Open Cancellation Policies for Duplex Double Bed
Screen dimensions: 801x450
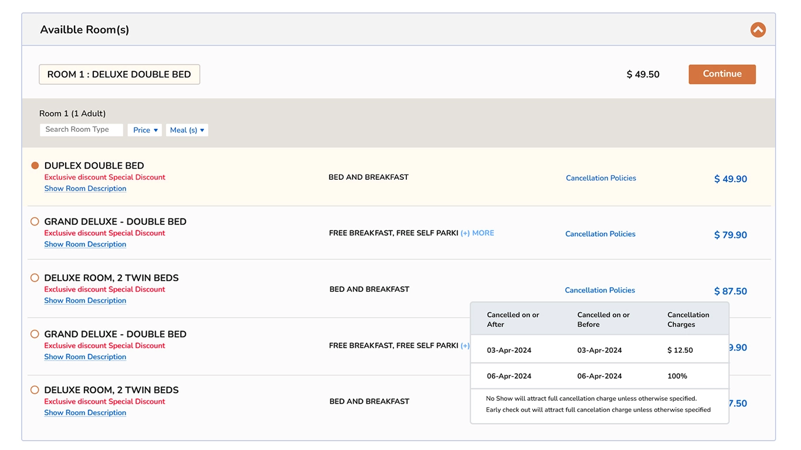click(600, 178)
